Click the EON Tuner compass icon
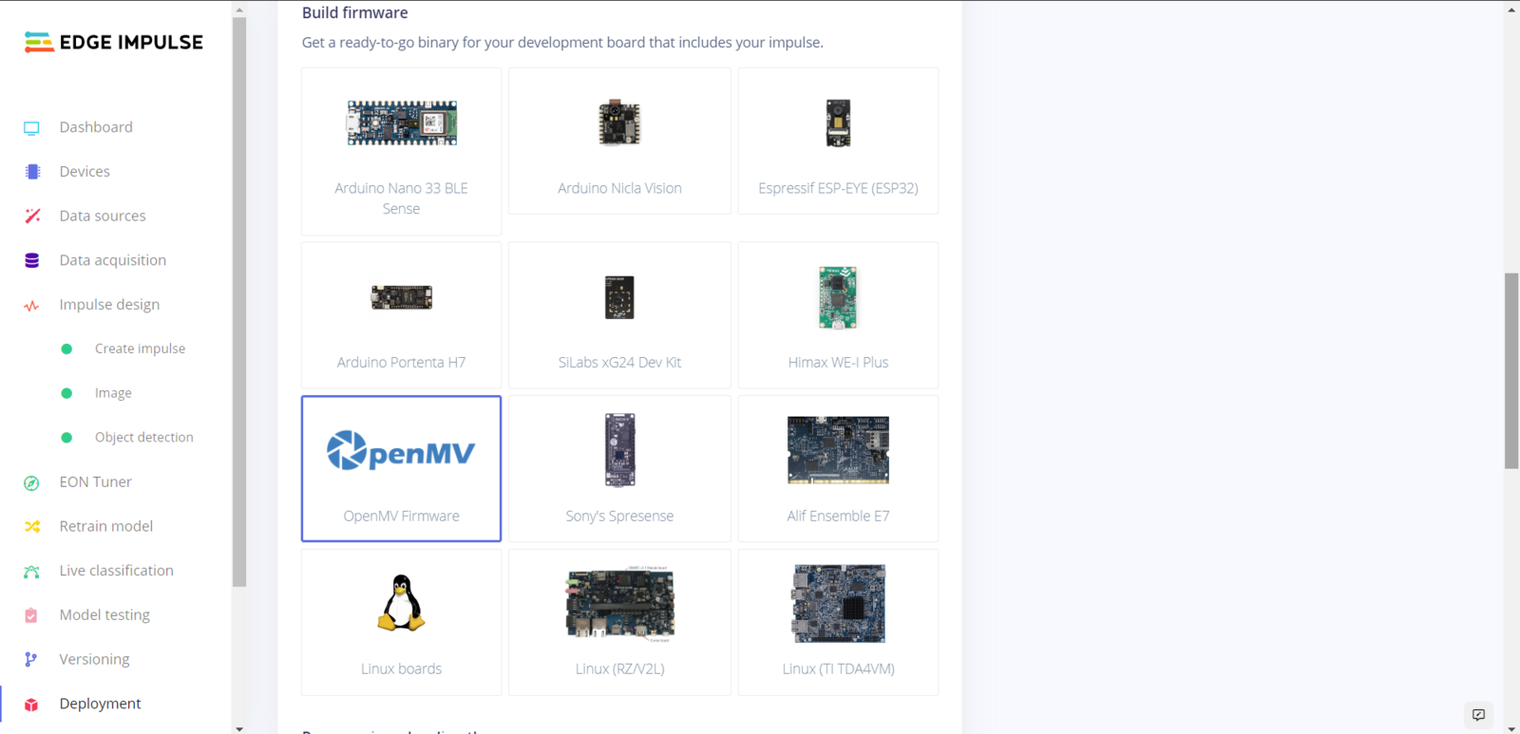 pos(31,482)
